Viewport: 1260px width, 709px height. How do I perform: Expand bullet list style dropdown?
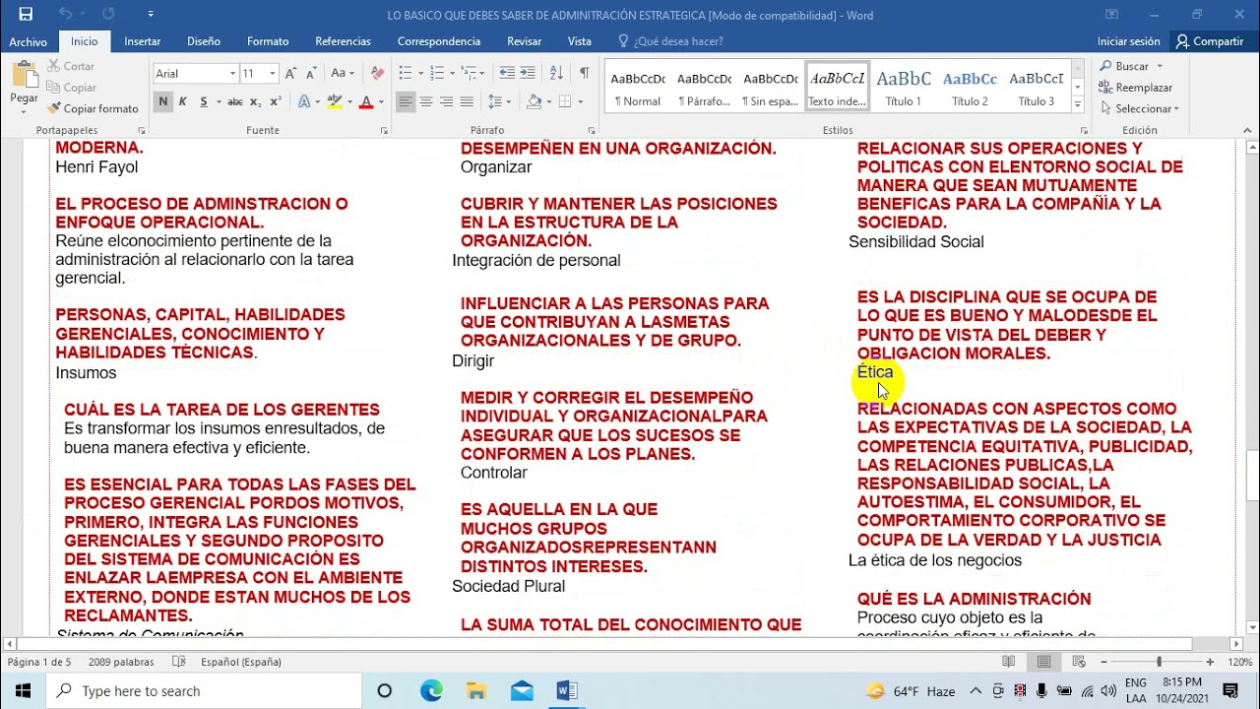(421, 73)
